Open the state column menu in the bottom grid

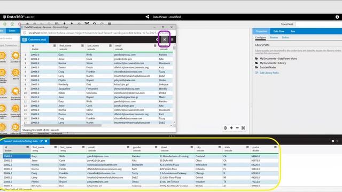(247, 147)
